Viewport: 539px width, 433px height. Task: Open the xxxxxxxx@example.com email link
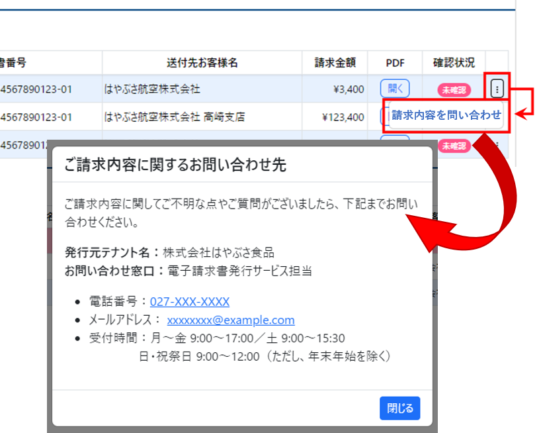coord(231,320)
